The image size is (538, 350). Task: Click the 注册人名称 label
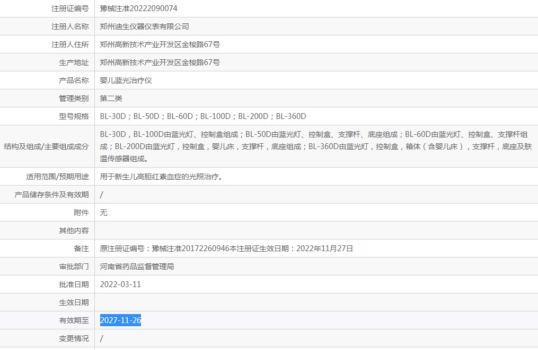point(70,26)
